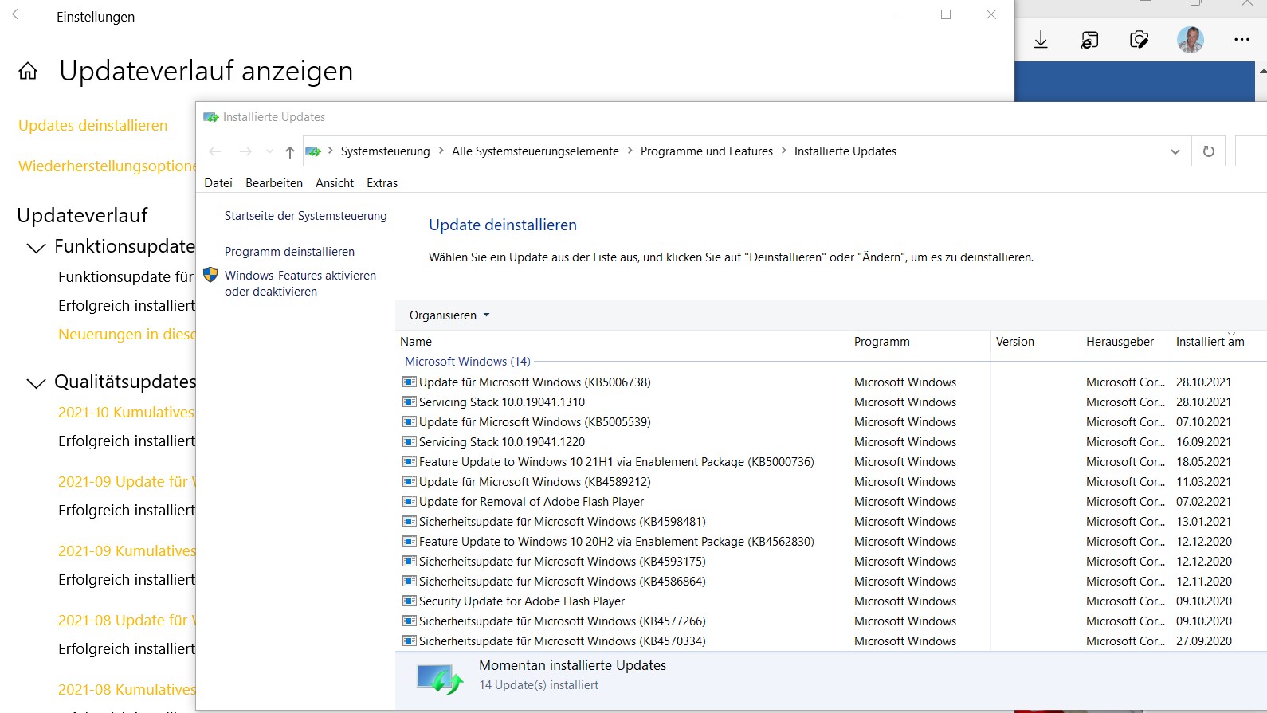The image size is (1267, 713).
Task: Open the Extras menu
Action: (382, 183)
